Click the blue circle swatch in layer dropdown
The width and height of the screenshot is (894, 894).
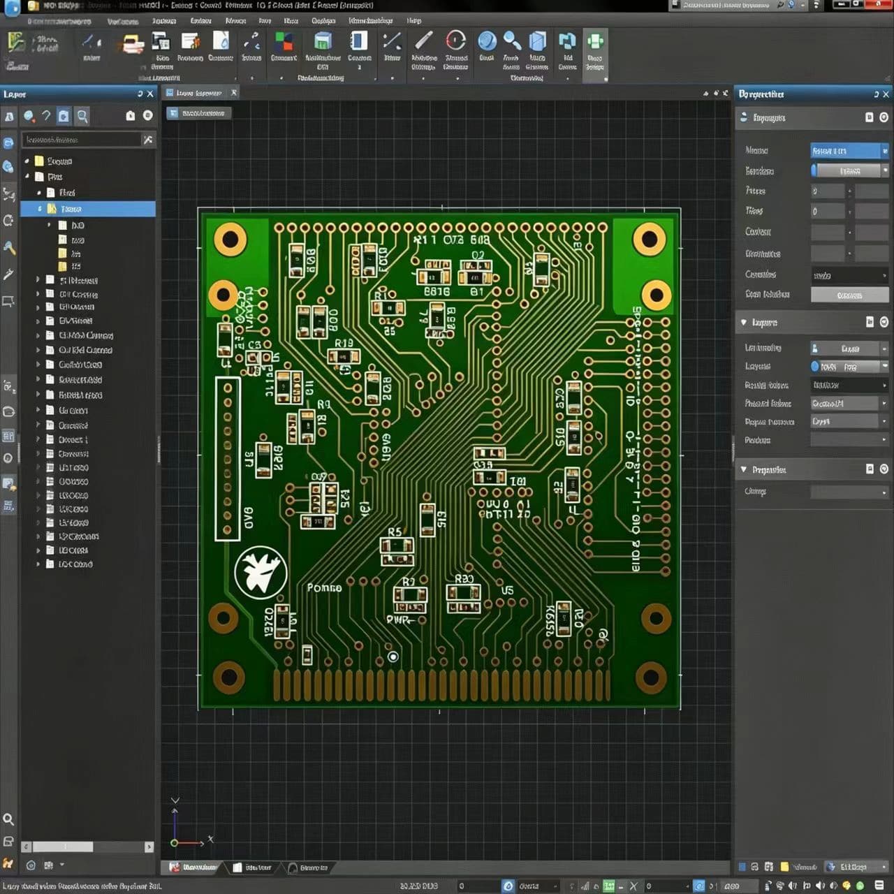pos(815,366)
